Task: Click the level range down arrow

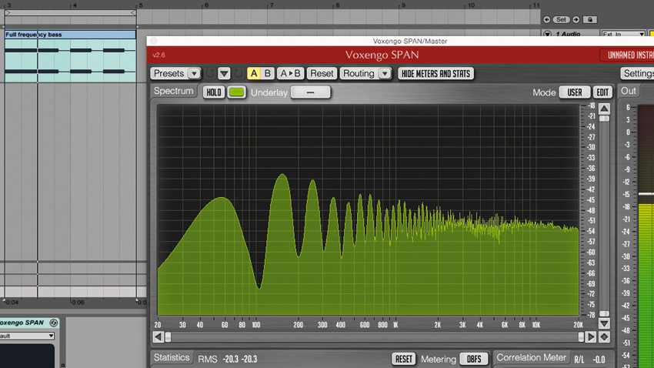Action: (x=604, y=323)
